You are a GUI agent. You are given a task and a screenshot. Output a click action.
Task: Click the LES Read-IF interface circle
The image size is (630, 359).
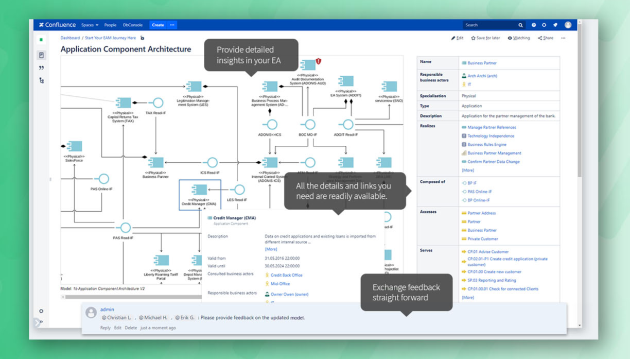(x=239, y=190)
